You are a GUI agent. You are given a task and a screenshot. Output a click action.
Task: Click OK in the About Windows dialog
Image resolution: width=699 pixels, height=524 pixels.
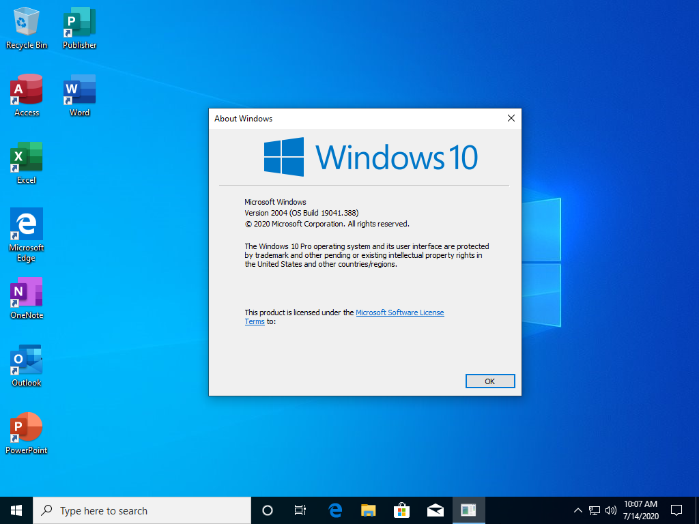coord(490,381)
